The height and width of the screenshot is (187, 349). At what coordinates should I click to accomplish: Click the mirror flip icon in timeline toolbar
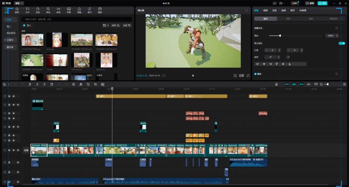click(81, 84)
